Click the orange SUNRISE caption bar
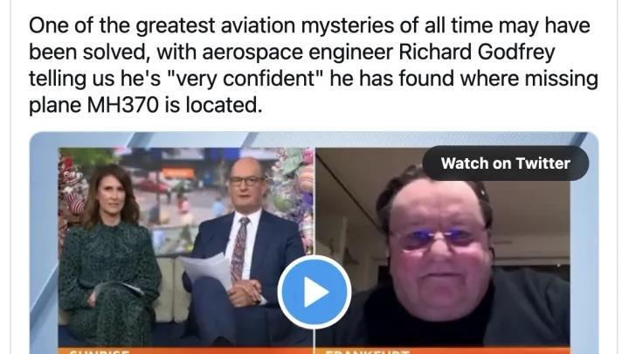The image size is (629, 354). [x=186, y=351]
